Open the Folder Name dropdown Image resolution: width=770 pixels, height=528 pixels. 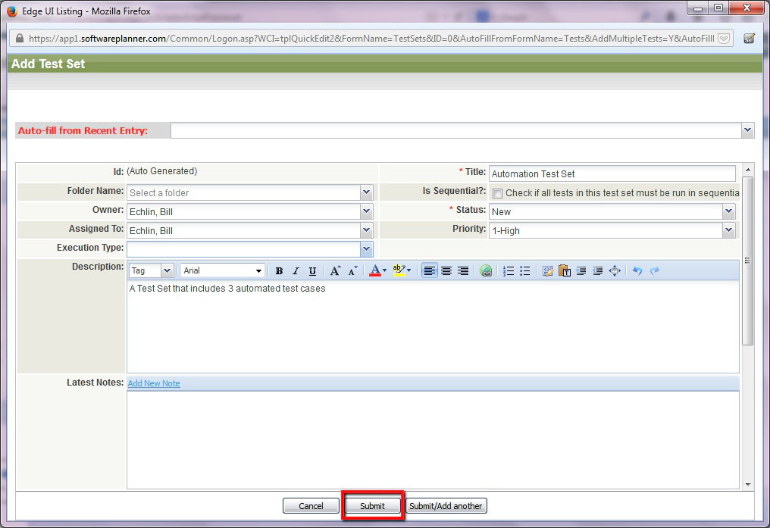[366, 192]
